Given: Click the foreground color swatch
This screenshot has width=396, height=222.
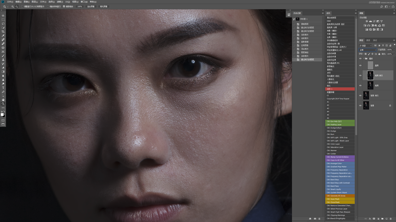Looking at the screenshot, I should (2, 115).
